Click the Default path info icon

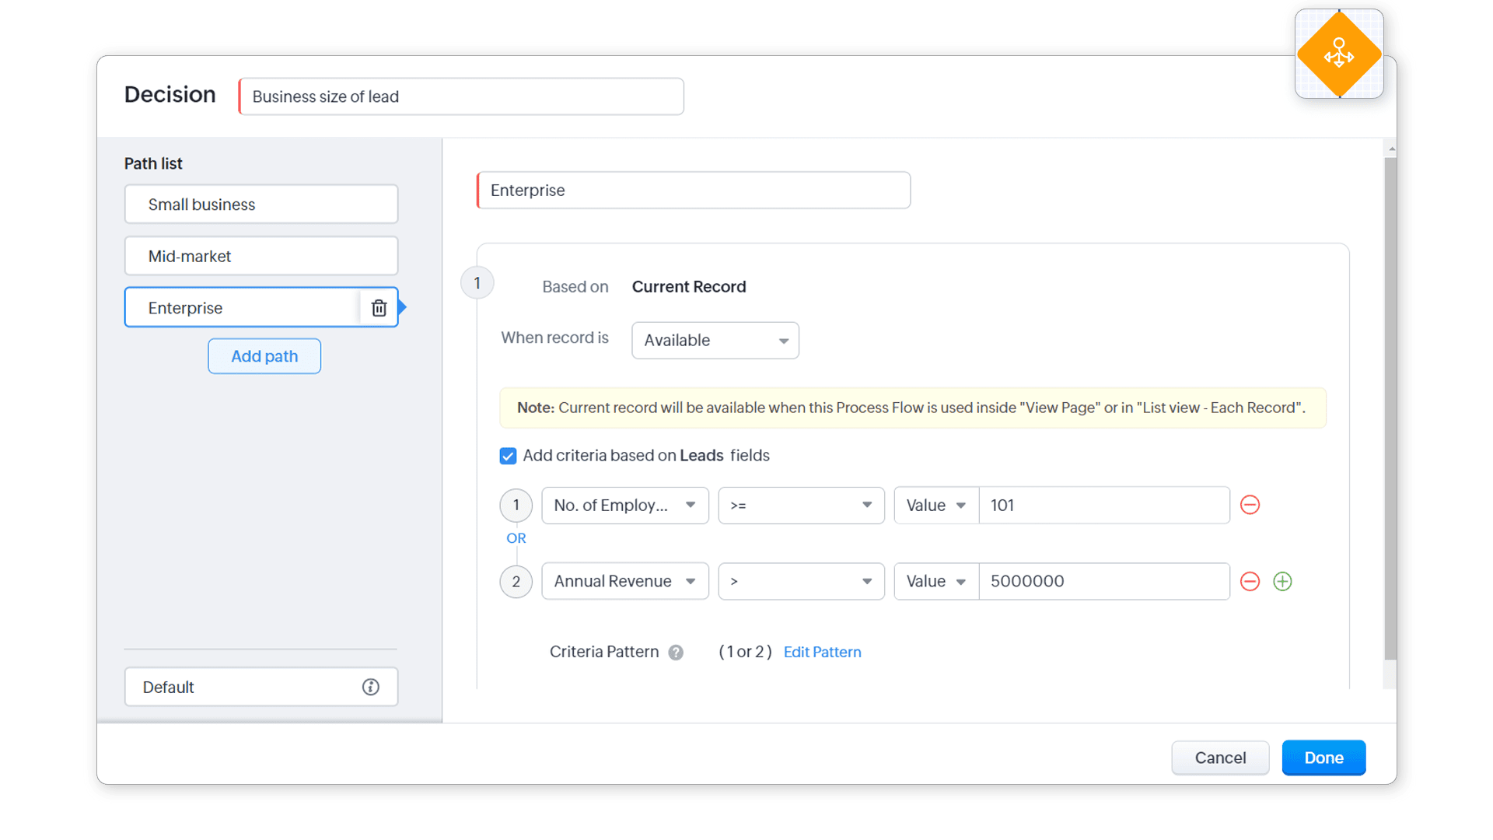tap(370, 687)
